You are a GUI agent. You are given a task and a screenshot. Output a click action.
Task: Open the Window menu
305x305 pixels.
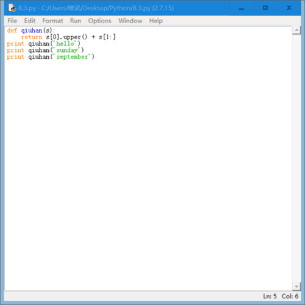coord(131,21)
